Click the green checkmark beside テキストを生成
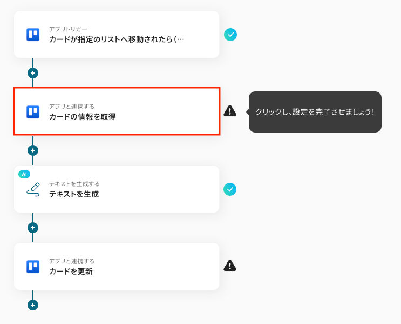Image resolution: width=401 pixels, height=324 pixels. tap(230, 189)
